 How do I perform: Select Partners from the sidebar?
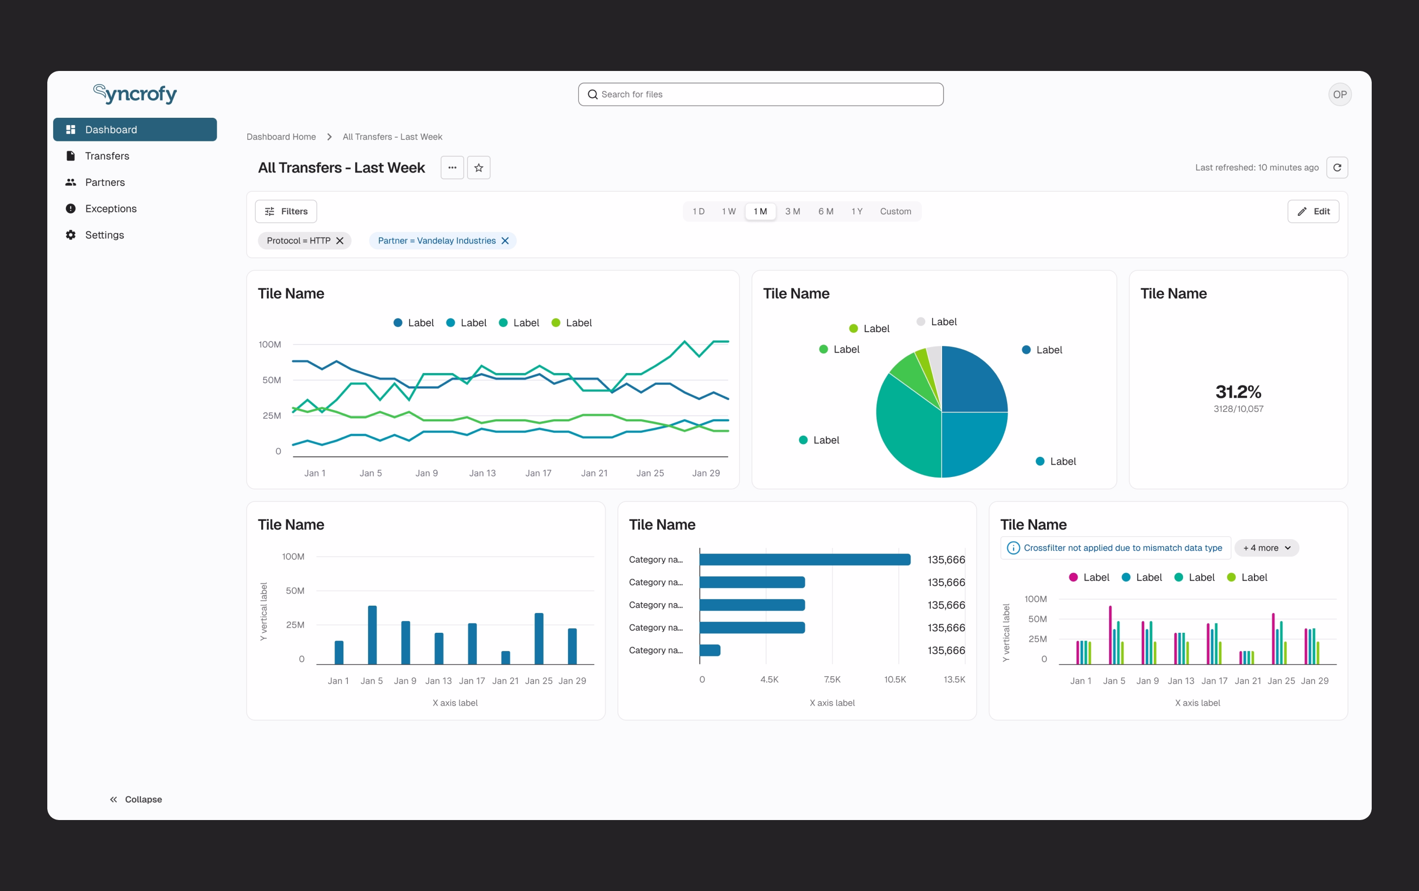(104, 182)
